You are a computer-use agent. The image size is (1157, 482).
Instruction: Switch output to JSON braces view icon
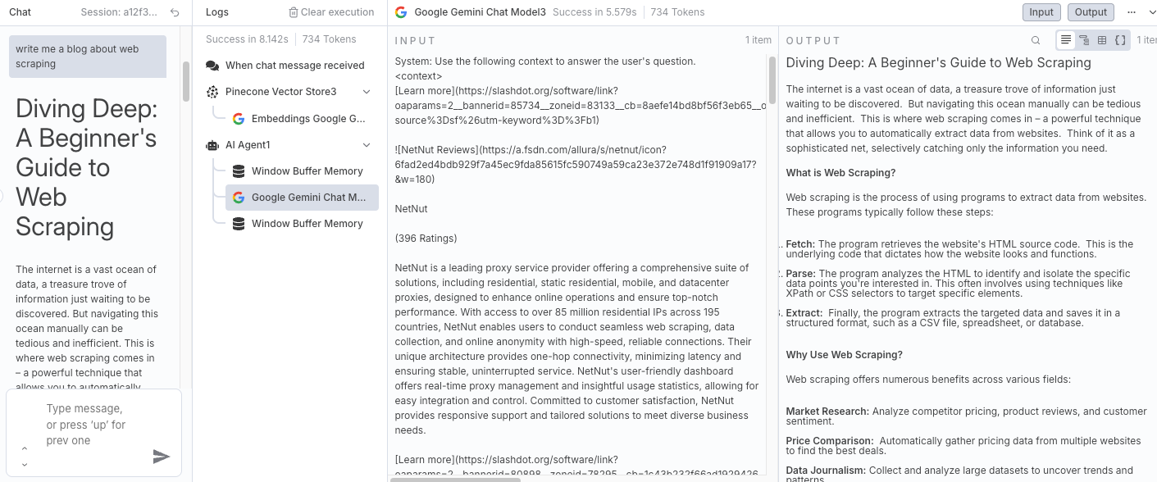point(1120,40)
